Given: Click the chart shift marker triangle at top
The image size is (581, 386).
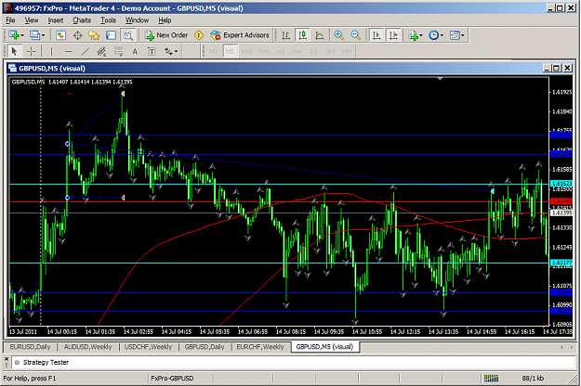Looking at the screenshot, I should (440, 79).
